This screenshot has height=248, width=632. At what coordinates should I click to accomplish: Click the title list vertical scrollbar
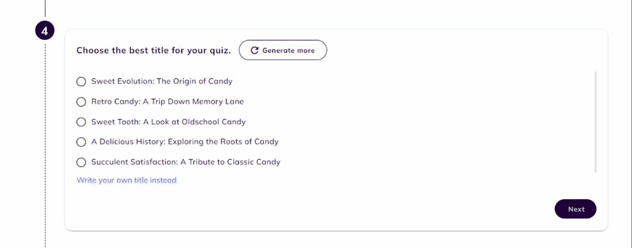click(596, 121)
